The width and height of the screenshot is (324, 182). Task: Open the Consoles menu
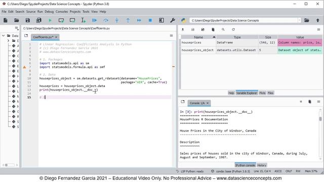click(x=62, y=12)
